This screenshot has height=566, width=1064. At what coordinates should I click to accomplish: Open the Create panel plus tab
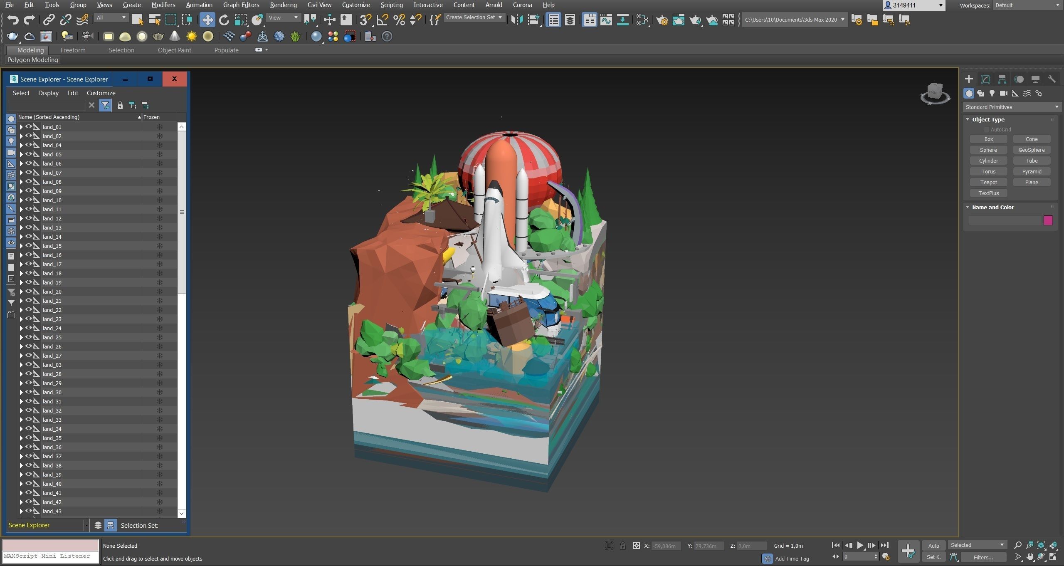click(969, 79)
